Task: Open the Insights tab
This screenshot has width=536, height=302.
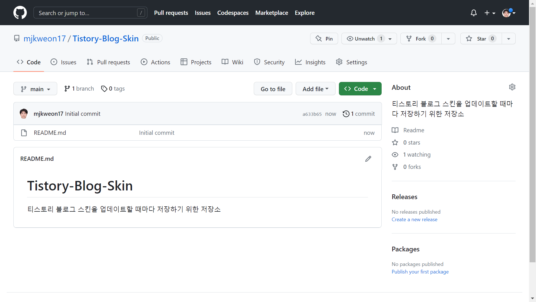Action: click(310, 62)
